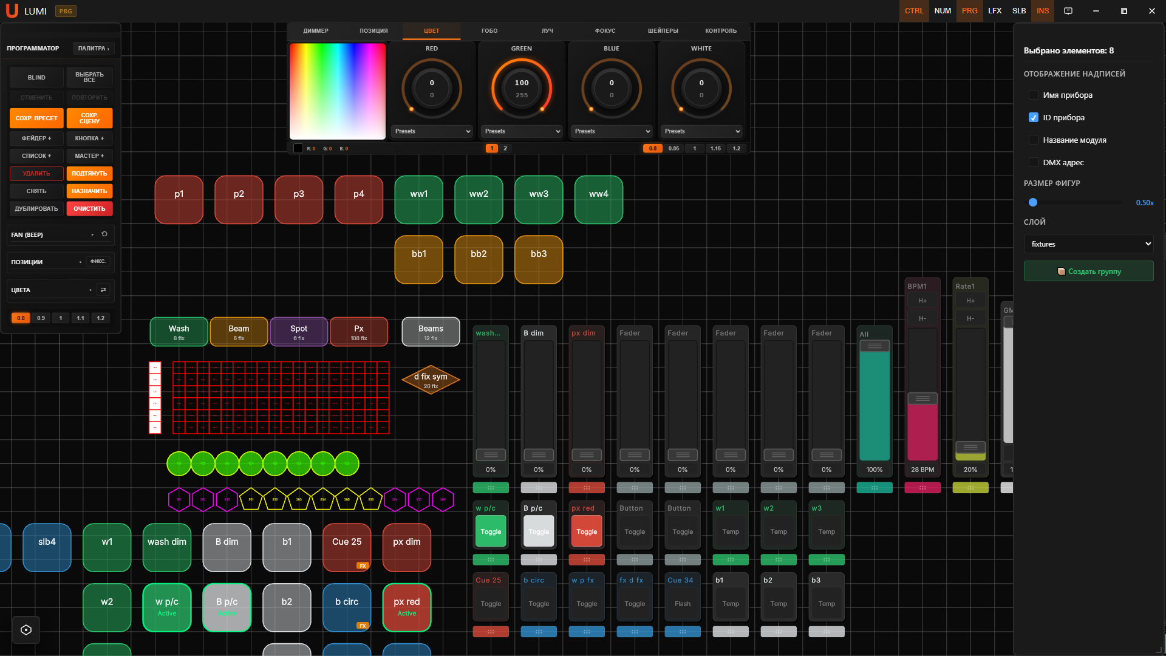Open the ПАЛИТРА menu

click(x=94, y=49)
